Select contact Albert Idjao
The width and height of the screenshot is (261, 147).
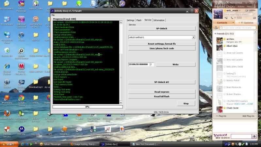(232, 46)
